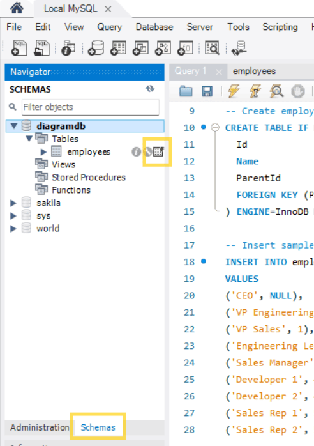
Task: Click the statement marker dot on line 10
Action: pos(204,127)
